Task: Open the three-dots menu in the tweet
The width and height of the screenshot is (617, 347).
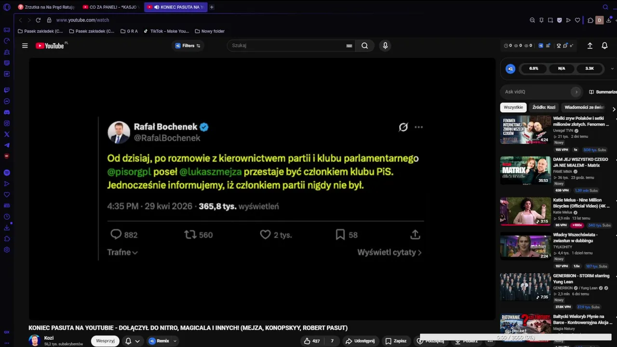Action: (418, 127)
